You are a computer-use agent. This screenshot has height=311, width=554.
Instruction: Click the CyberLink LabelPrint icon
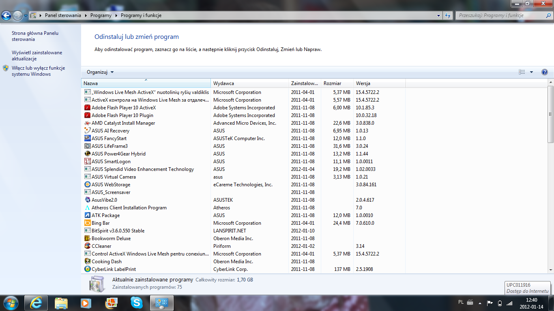click(x=87, y=269)
